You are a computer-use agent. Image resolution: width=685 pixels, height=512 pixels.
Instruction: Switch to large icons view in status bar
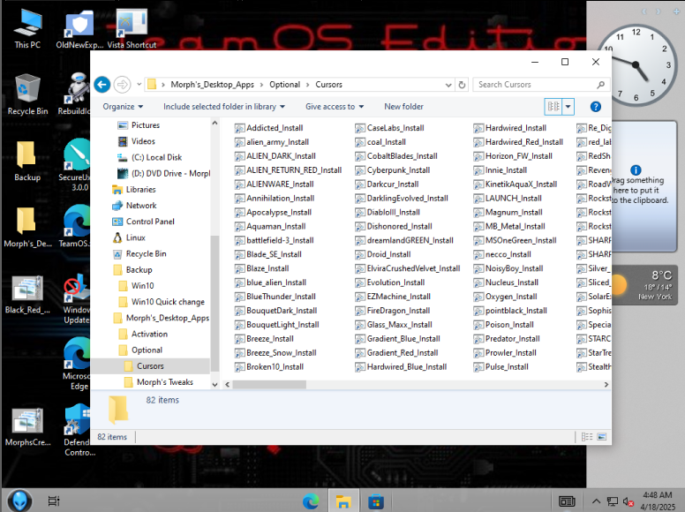(601, 437)
